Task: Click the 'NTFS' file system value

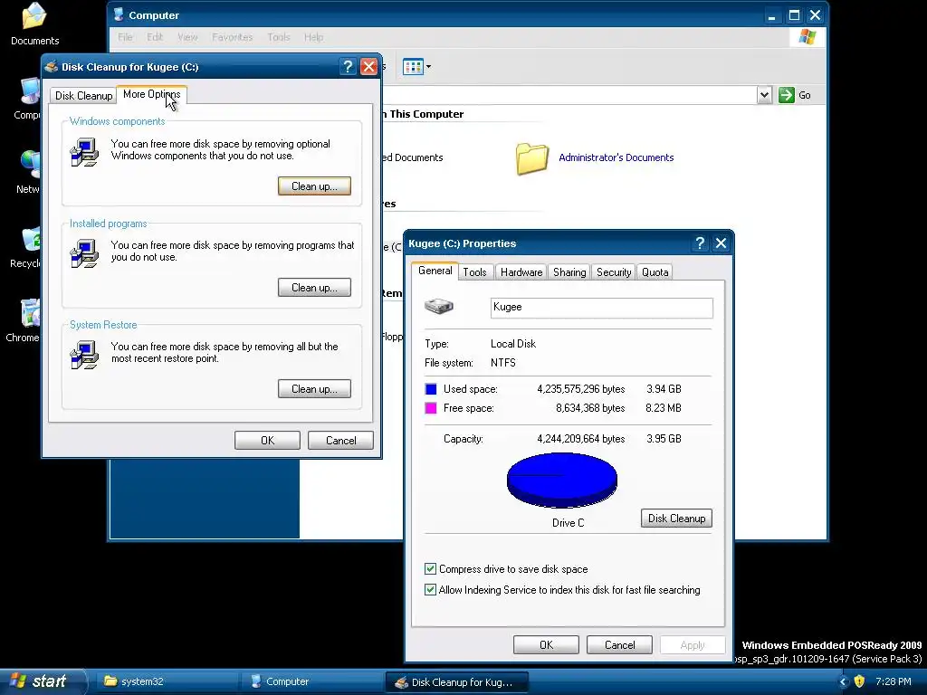Action: pyautogui.click(x=503, y=363)
